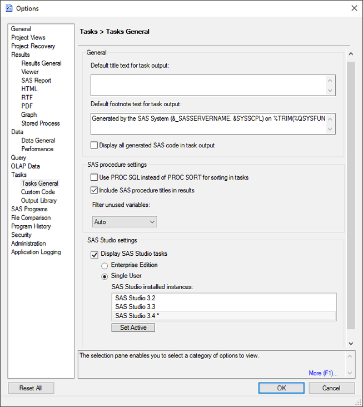Open Program History options

coord(31,226)
